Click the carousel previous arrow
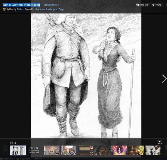This screenshot has height=160, width=167. tap(5, 150)
